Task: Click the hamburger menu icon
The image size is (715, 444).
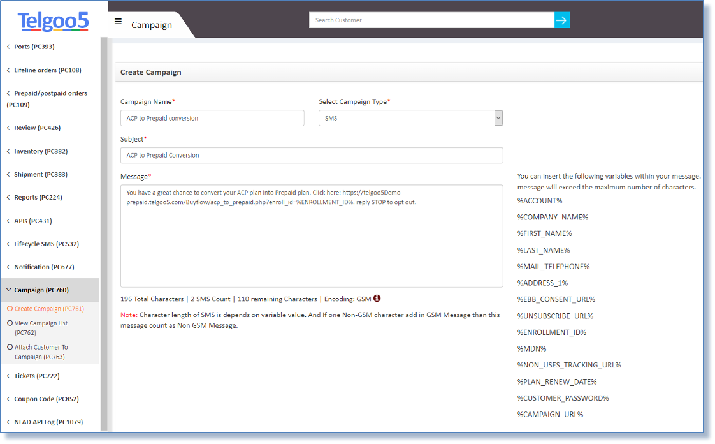Action: point(118,22)
